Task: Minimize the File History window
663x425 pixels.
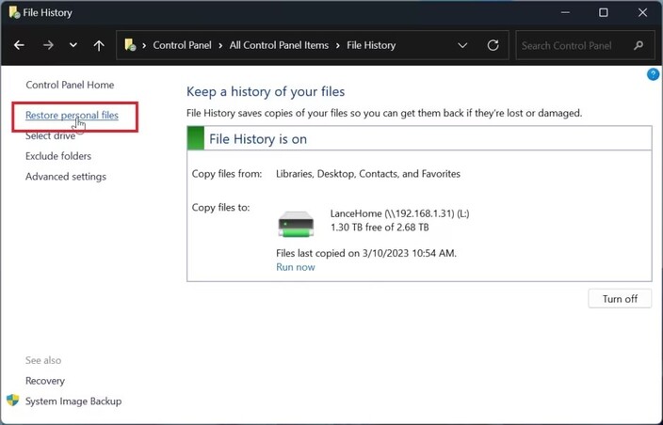Action: tap(565, 12)
